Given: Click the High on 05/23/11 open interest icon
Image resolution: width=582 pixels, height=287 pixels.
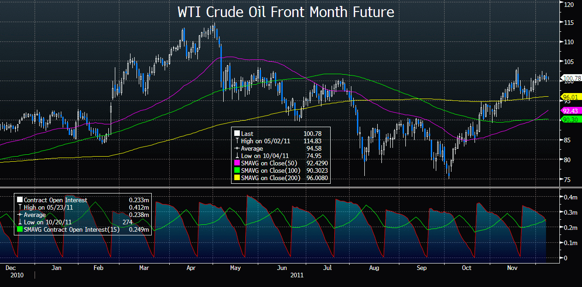Looking at the screenshot, I should click(20, 207).
